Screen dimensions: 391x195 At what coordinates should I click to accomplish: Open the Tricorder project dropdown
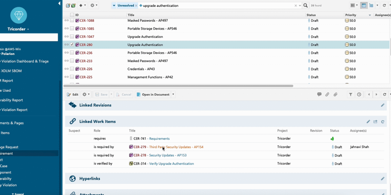pos(18,29)
